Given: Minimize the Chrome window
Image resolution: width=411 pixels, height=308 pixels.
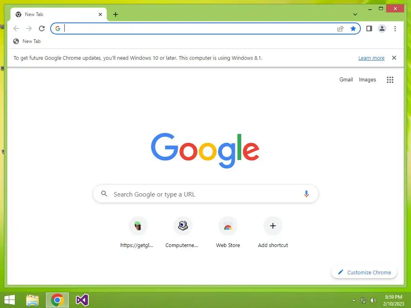Looking at the screenshot, I should click(370, 9).
